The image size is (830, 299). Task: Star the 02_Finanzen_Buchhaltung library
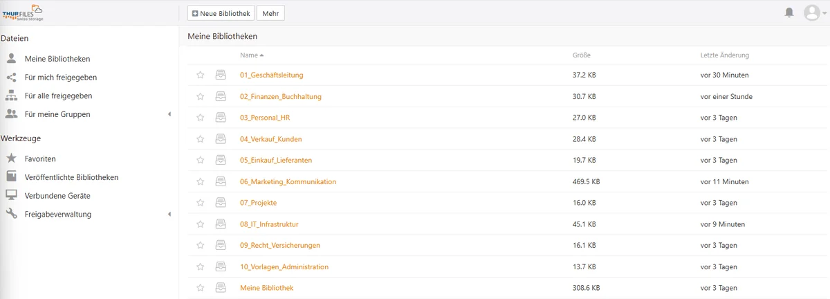201,96
